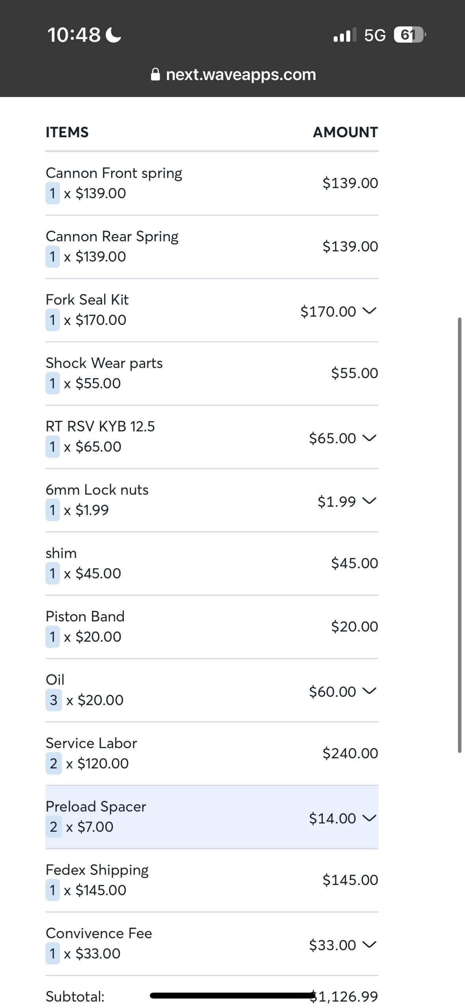
Task: Tap the Service Labor quantity badge
Action: point(54,763)
